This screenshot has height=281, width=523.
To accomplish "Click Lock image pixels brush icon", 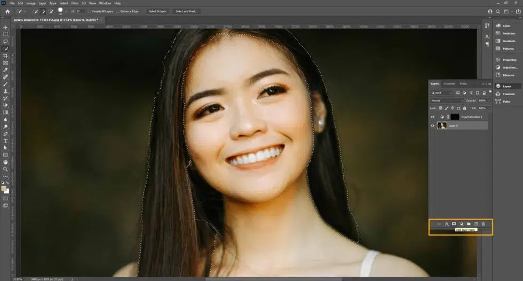I will pyautogui.click(x=447, y=108).
